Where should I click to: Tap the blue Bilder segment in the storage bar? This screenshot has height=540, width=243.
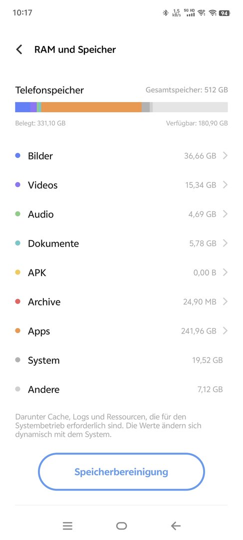22,107
